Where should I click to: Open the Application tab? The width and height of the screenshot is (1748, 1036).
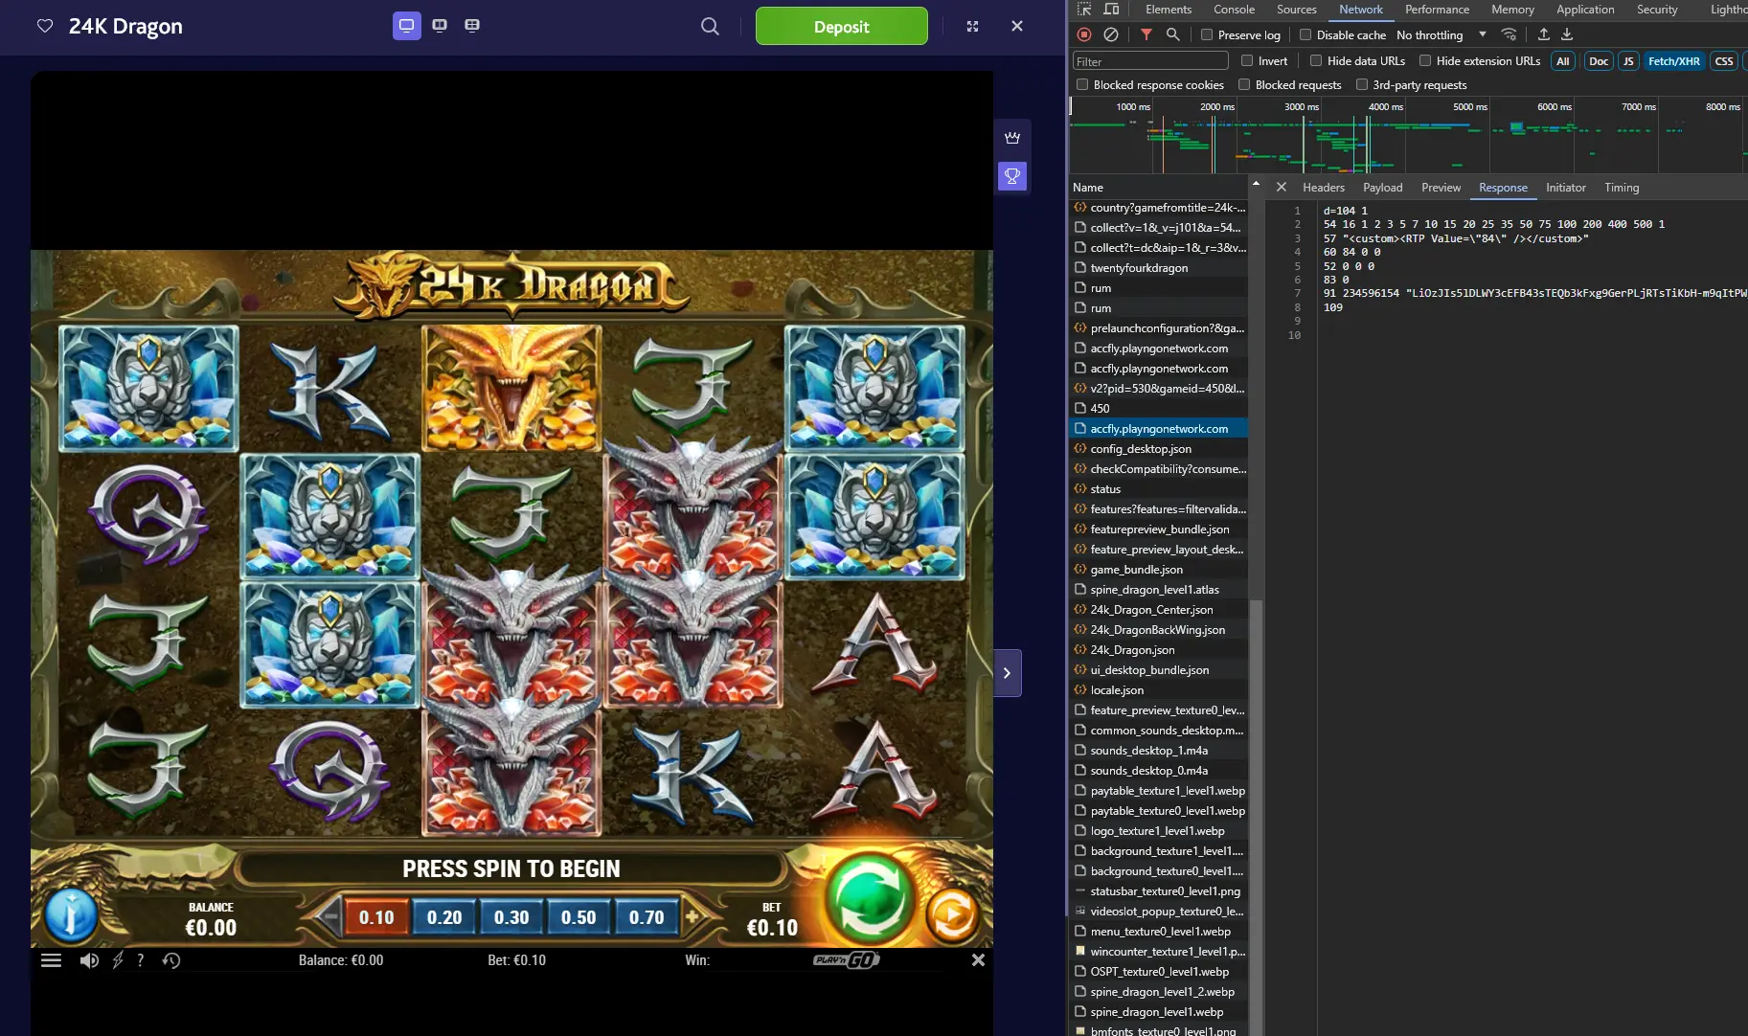click(x=1585, y=10)
